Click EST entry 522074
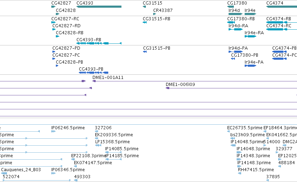The image size is (297, 182). 11,177
